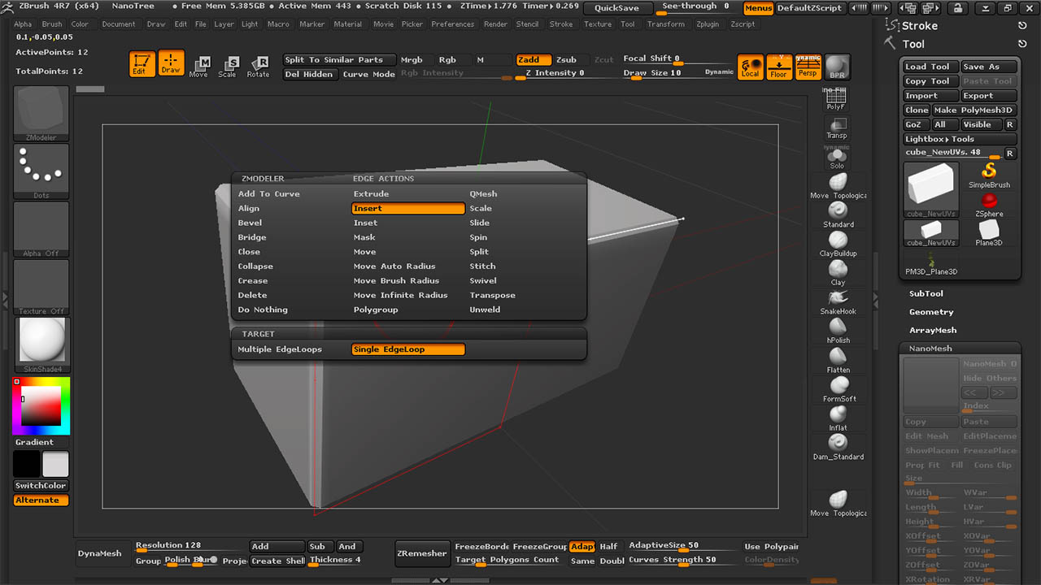Click the SwitchColor button
1041x585 pixels.
[41, 486]
